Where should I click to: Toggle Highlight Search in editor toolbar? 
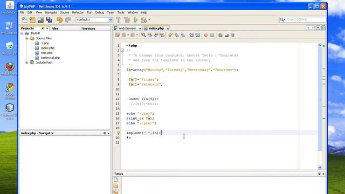coord(162,35)
